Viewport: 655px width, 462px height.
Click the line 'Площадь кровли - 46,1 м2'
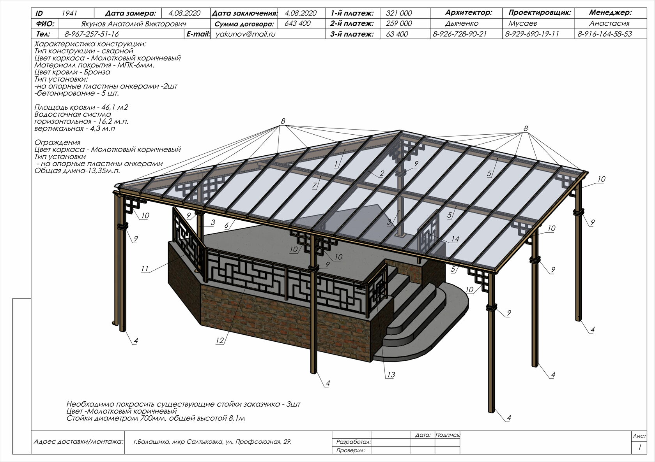(81, 107)
